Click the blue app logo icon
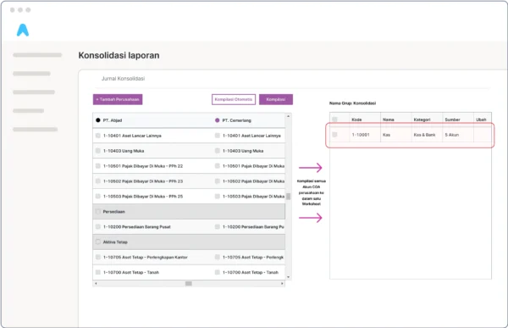 pos(23,31)
